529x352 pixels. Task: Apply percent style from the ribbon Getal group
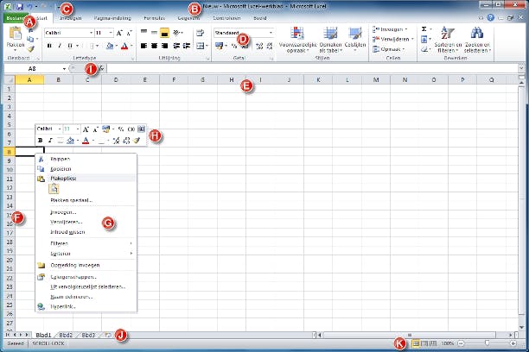coord(234,46)
